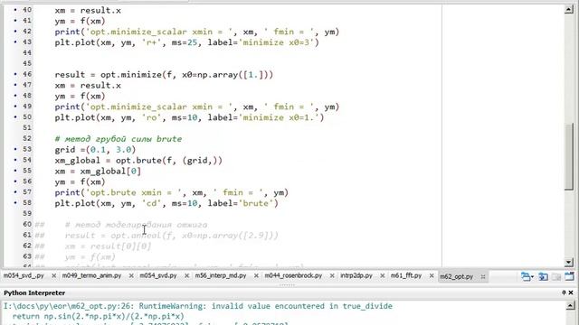Click the editor scrollbar up arrow

point(569,9)
